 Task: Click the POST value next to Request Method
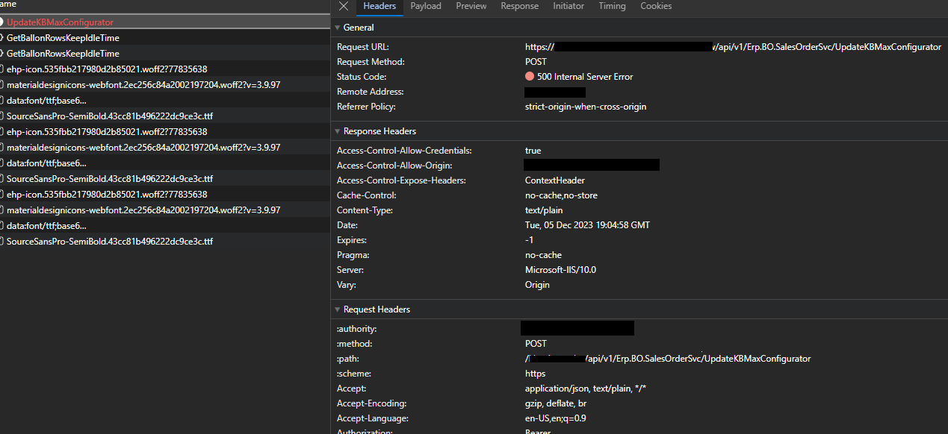pyautogui.click(x=536, y=62)
